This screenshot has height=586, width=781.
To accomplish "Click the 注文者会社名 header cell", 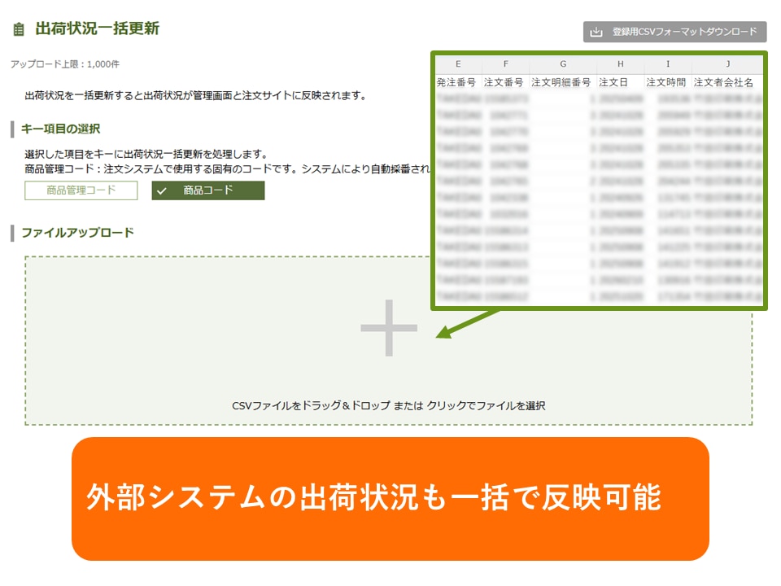I will [723, 82].
